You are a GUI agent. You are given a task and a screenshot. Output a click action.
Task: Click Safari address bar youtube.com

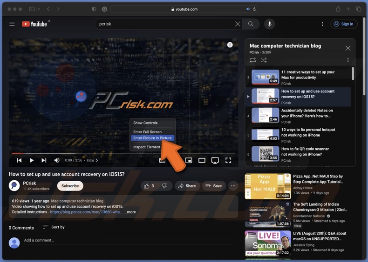(184, 9)
